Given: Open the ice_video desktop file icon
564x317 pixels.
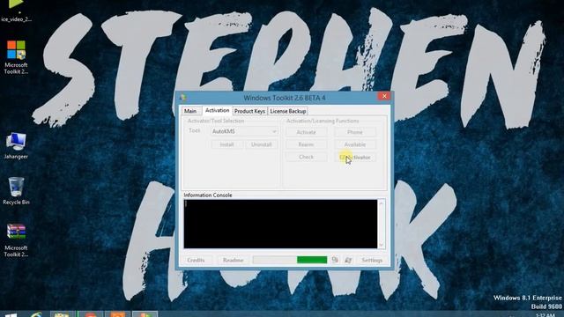Looking at the screenshot, I should 16,11.
